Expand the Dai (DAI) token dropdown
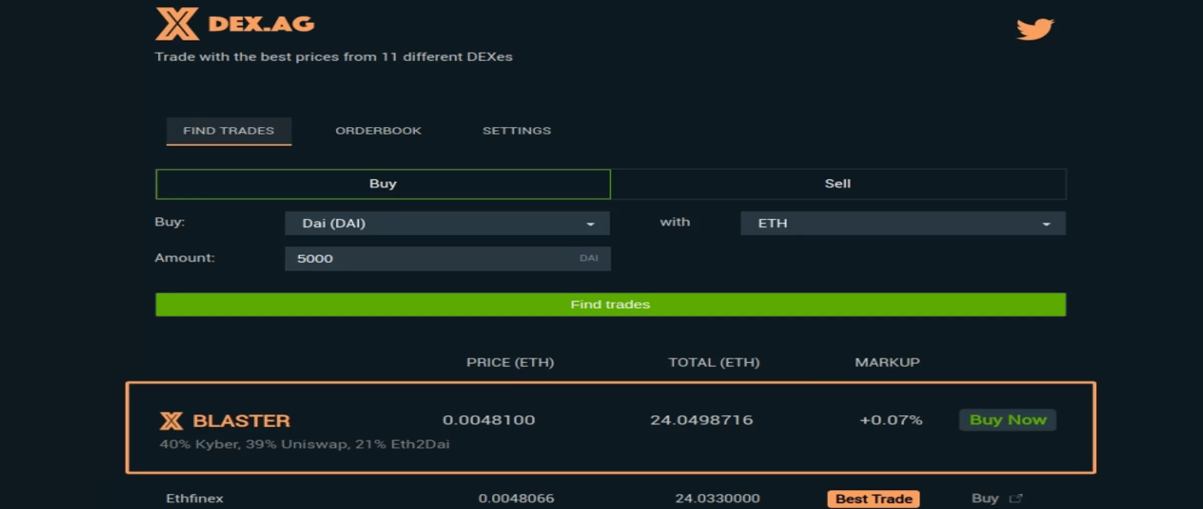 point(447,223)
